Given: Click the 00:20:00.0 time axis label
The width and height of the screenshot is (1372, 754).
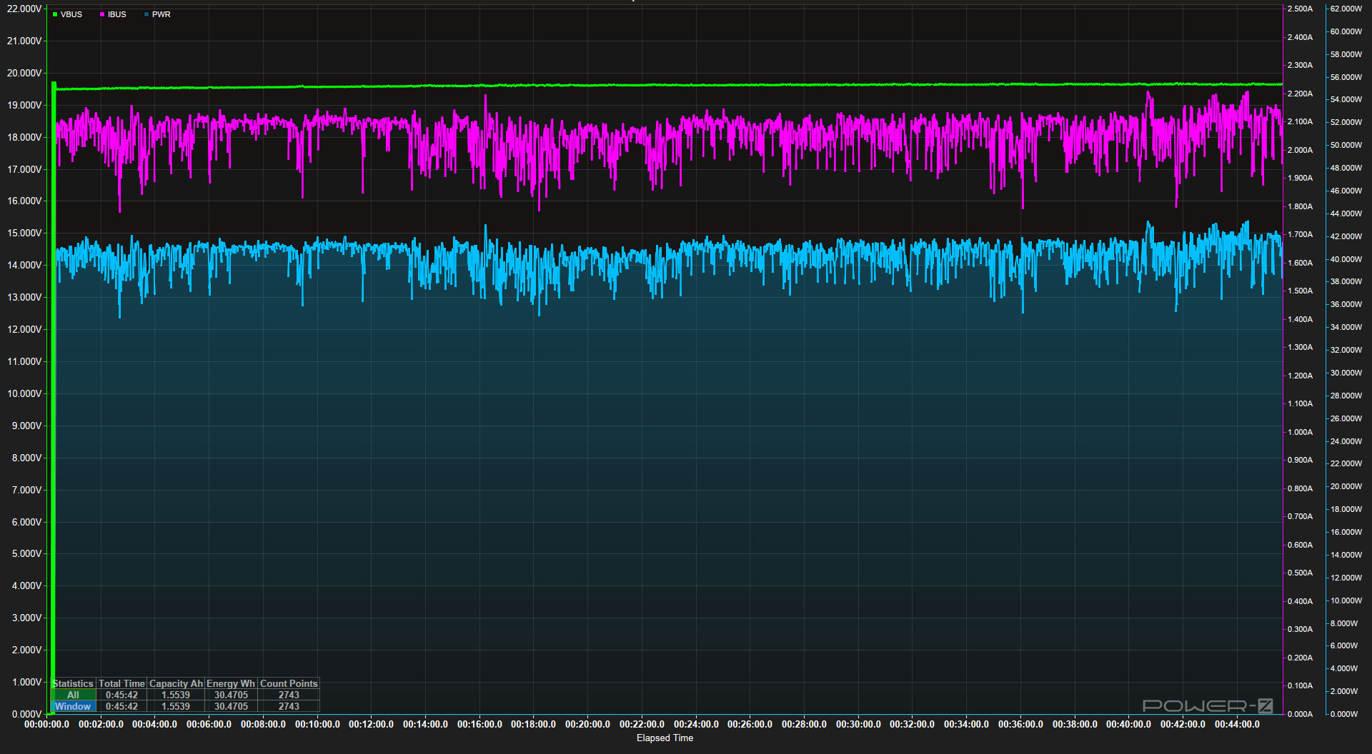Looking at the screenshot, I should [x=588, y=724].
